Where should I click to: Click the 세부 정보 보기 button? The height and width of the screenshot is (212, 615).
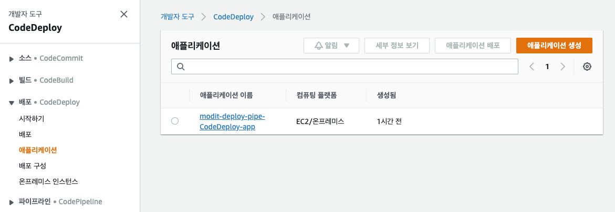(397, 46)
